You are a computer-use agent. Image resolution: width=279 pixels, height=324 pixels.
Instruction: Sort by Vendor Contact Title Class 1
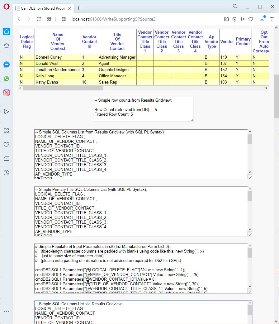(x=145, y=41)
